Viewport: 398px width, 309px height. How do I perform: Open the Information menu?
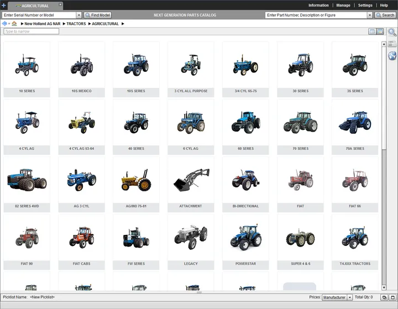[318, 5]
